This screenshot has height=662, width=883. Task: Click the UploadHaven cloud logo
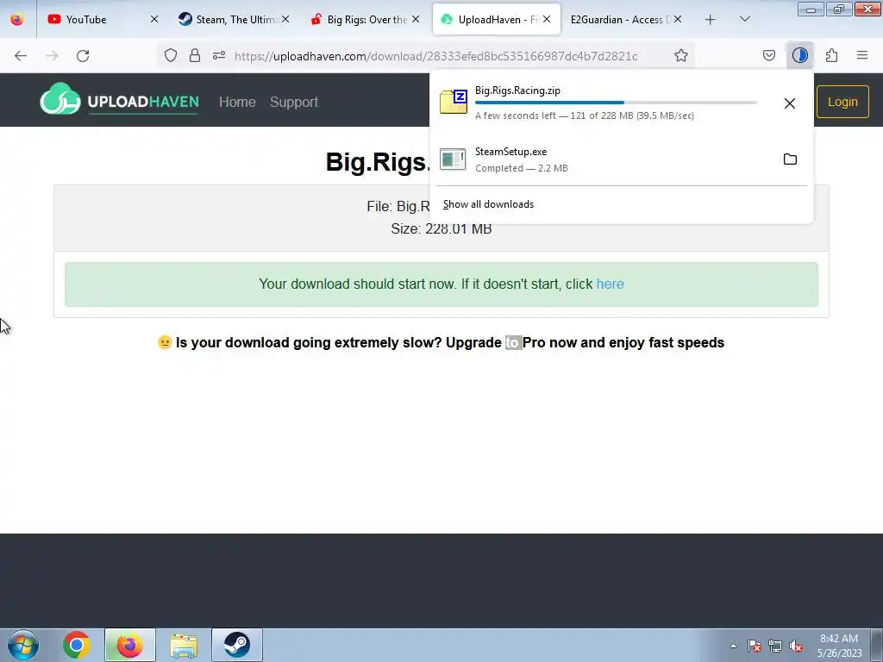pyautogui.click(x=59, y=99)
